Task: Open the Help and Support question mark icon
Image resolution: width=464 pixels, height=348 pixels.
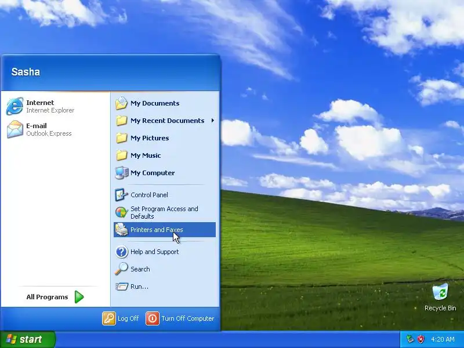Action: [x=121, y=252]
